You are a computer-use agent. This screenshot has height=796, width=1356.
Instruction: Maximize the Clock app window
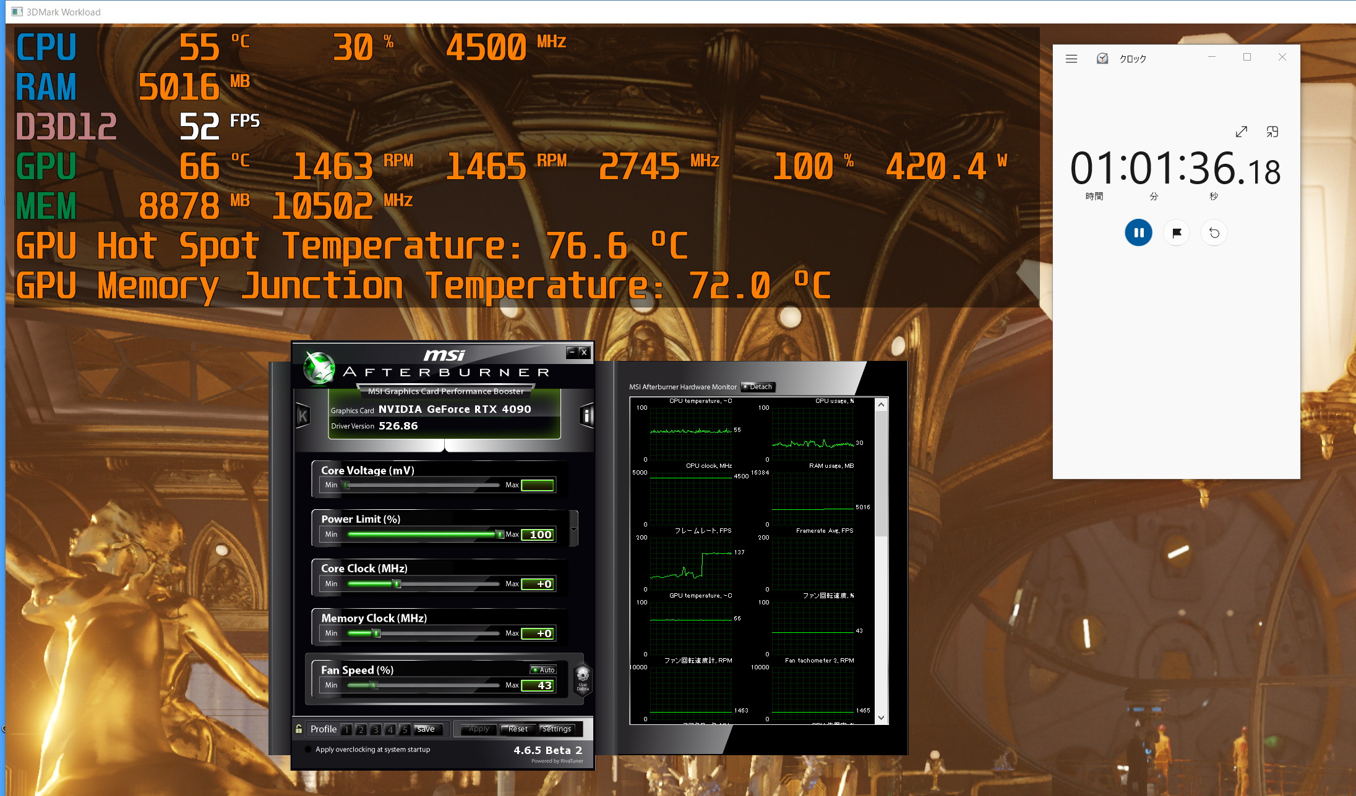1247,57
